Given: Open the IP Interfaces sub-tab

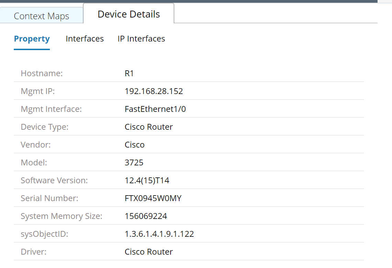Looking at the screenshot, I should pyautogui.click(x=141, y=39).
